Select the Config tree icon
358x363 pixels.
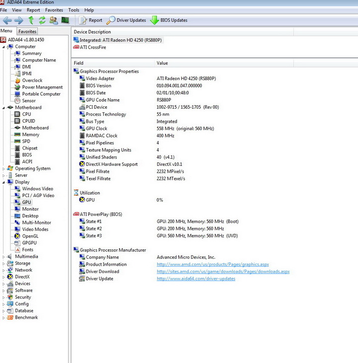click(10, 304)
